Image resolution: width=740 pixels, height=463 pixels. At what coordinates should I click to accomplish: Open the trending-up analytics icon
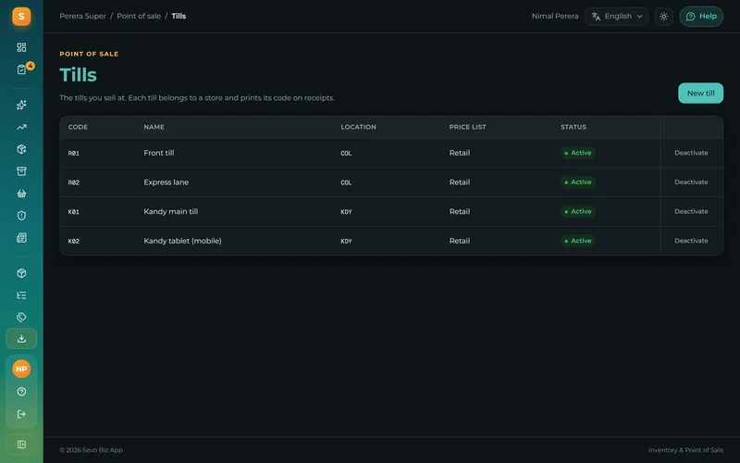coord(21,127)
